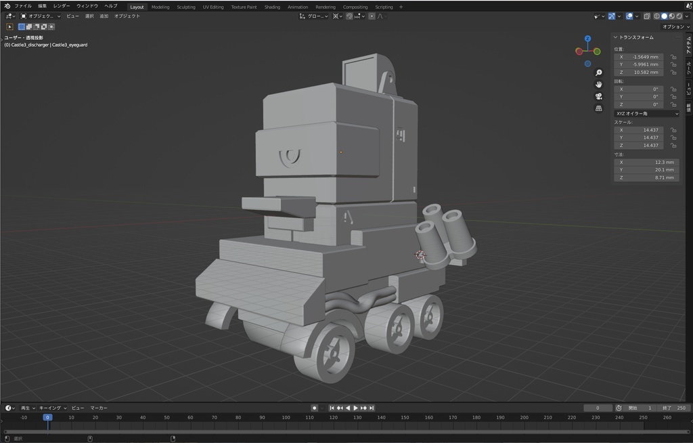Viewport: 693px width, 443px height.
Task: Jump to the timeline start frame
Action: pyautogui.click(x=332, y=408)
